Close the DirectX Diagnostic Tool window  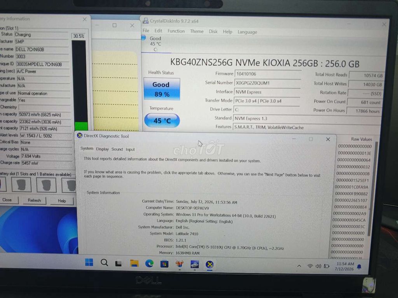coord(328,139)
